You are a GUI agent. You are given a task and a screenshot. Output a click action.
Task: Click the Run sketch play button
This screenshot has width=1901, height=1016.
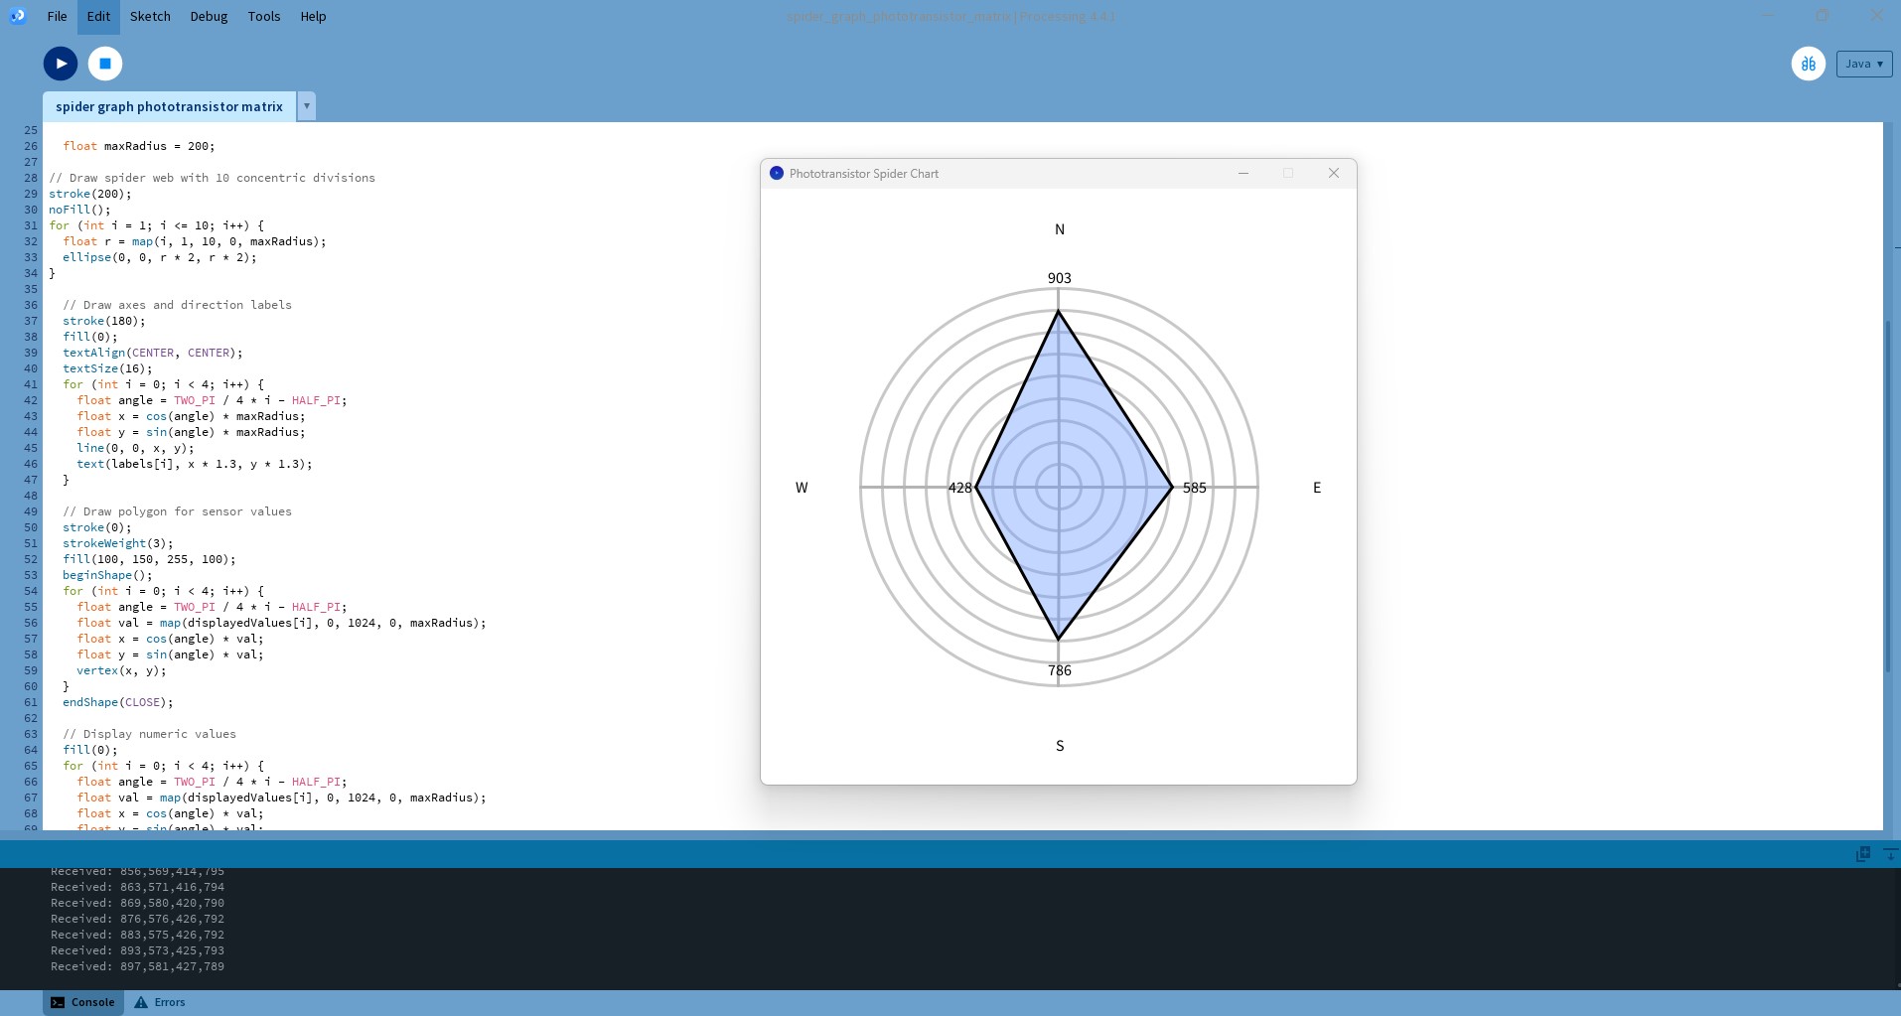tap(61, 64)
